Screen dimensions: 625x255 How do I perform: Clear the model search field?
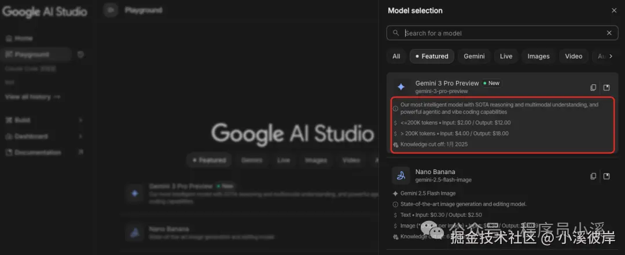pyautogui.click(x=609, y=33)
